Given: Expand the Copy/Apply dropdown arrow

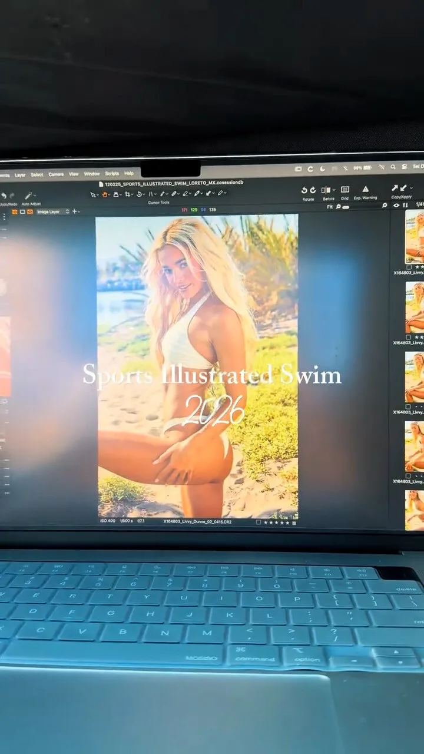Looking at the screenshot, I should (411, 188).
